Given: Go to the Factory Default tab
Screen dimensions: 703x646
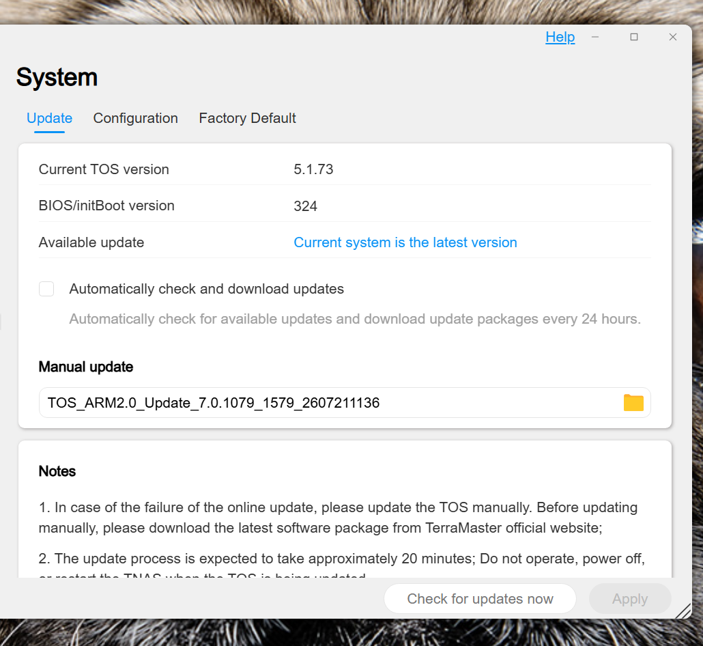Looking at the screenshot, I should click(x=248, y=118).
